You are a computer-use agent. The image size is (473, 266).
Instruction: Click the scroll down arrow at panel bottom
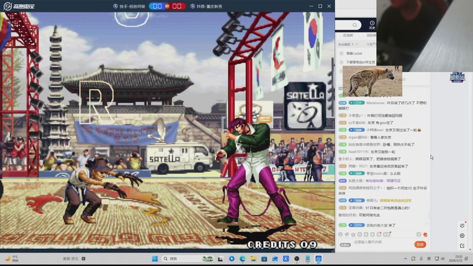(x=469, y=249)
